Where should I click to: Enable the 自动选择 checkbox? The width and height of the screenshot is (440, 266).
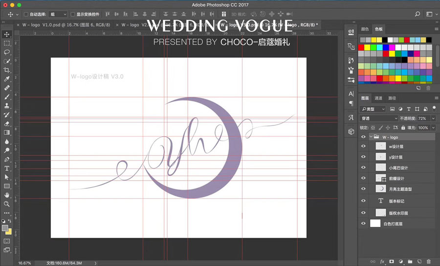[x=26, y=15]
